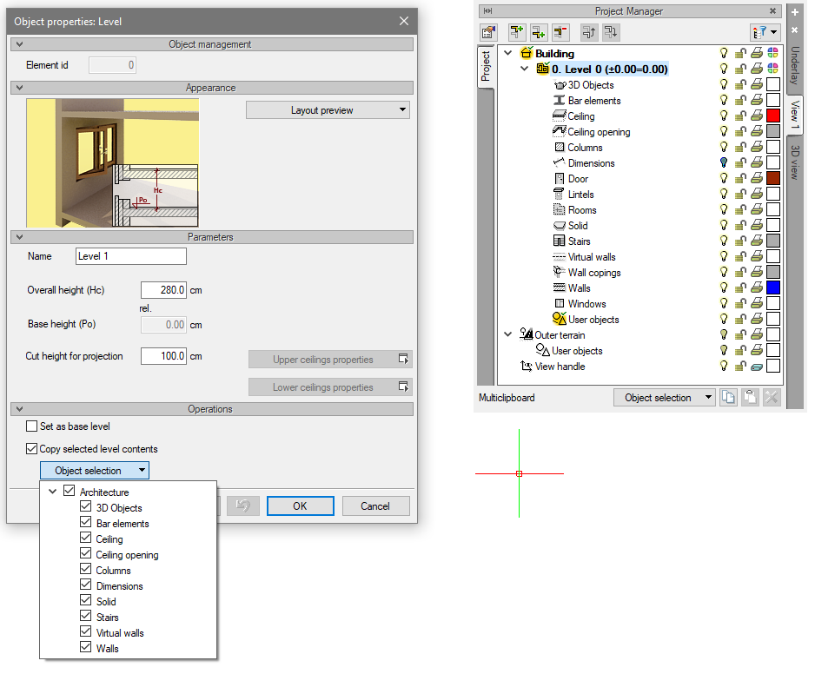Viewport: 815px width, 674px height.
Task: Switch to the Underlay side tab
Action: click(x=795, y=64)
